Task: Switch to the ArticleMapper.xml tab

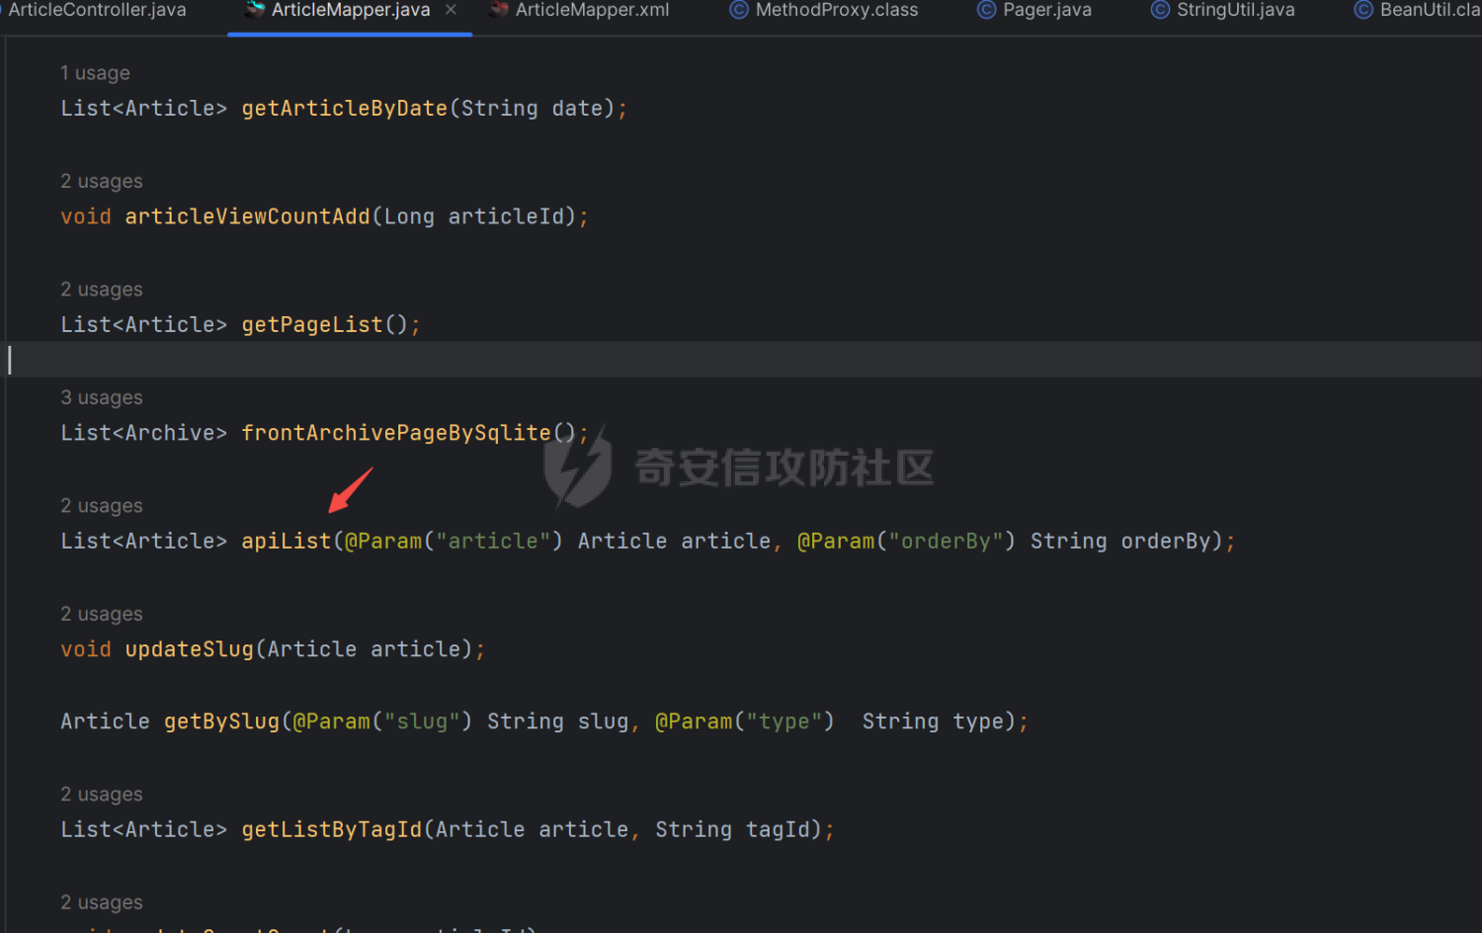Action: 591,10
